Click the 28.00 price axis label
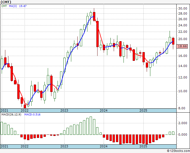Screen dimensions: 190x153 click(x=183, y=13)
